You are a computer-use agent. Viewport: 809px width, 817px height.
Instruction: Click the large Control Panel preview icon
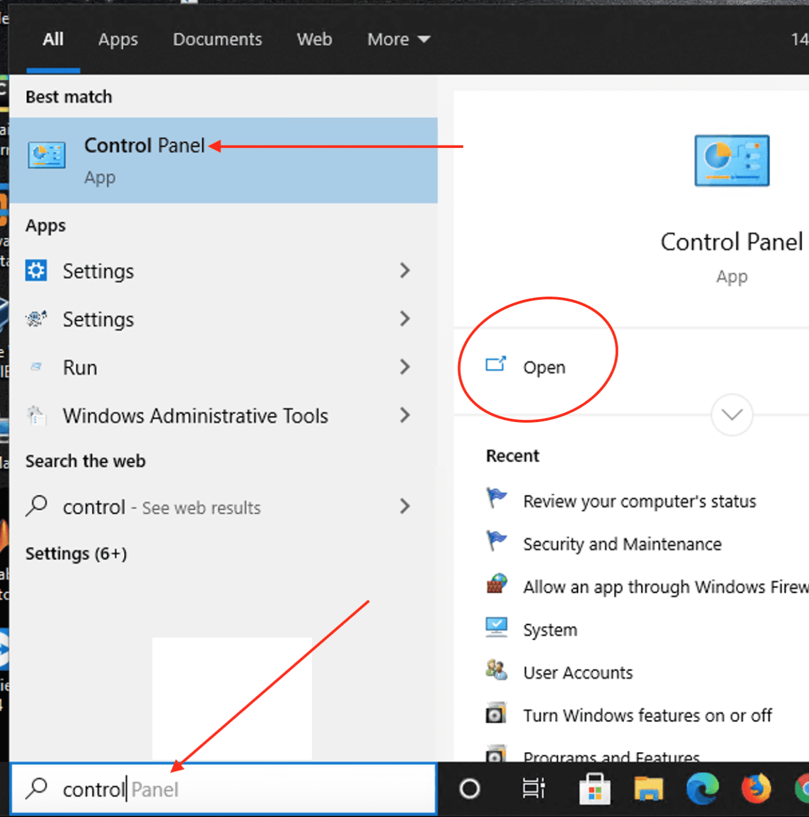point(732,160)
